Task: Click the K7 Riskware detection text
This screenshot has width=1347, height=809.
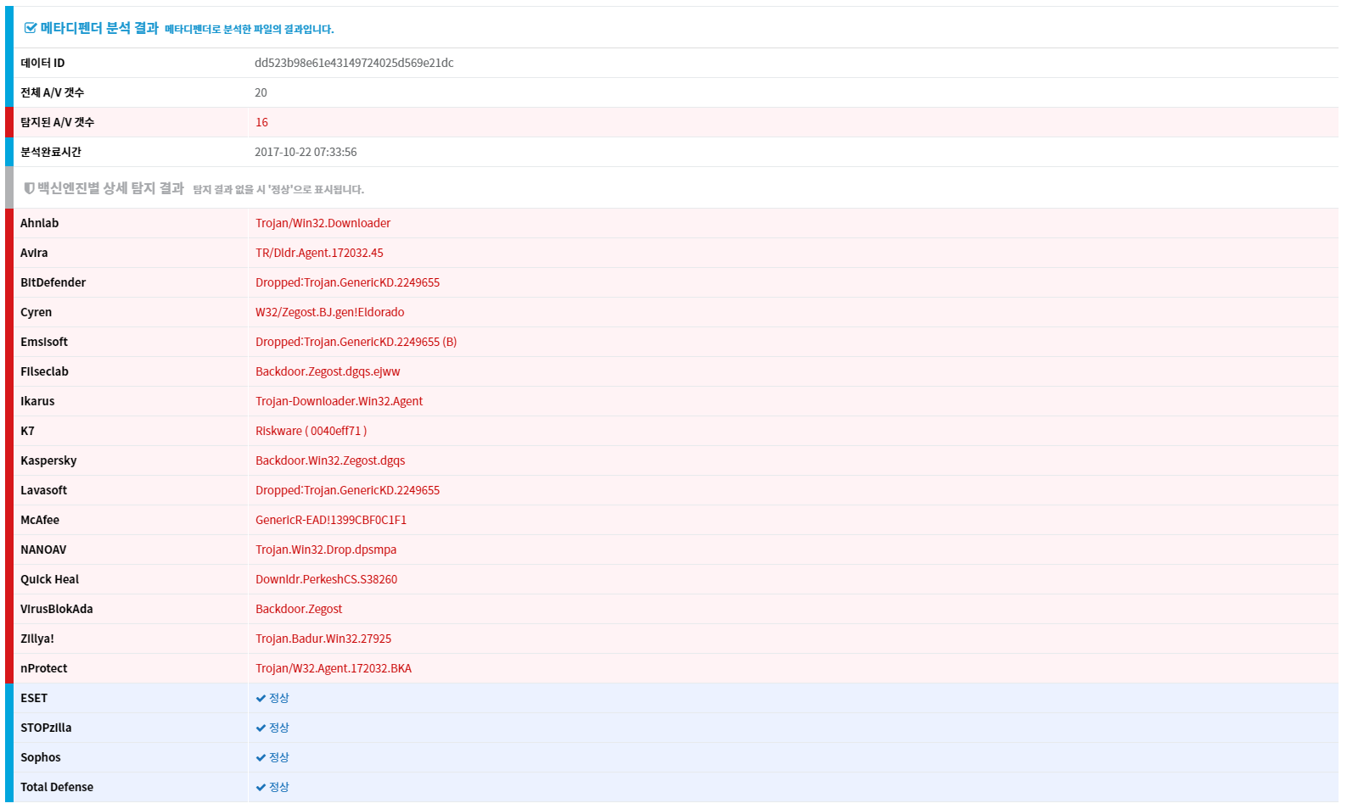Action: [x=311, y=431]
